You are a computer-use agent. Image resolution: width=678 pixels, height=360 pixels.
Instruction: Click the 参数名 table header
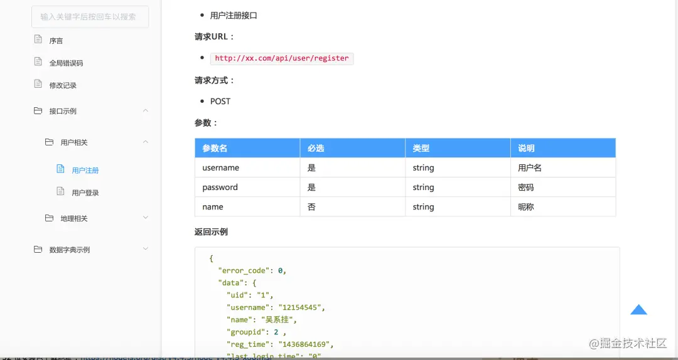[247, 148]
